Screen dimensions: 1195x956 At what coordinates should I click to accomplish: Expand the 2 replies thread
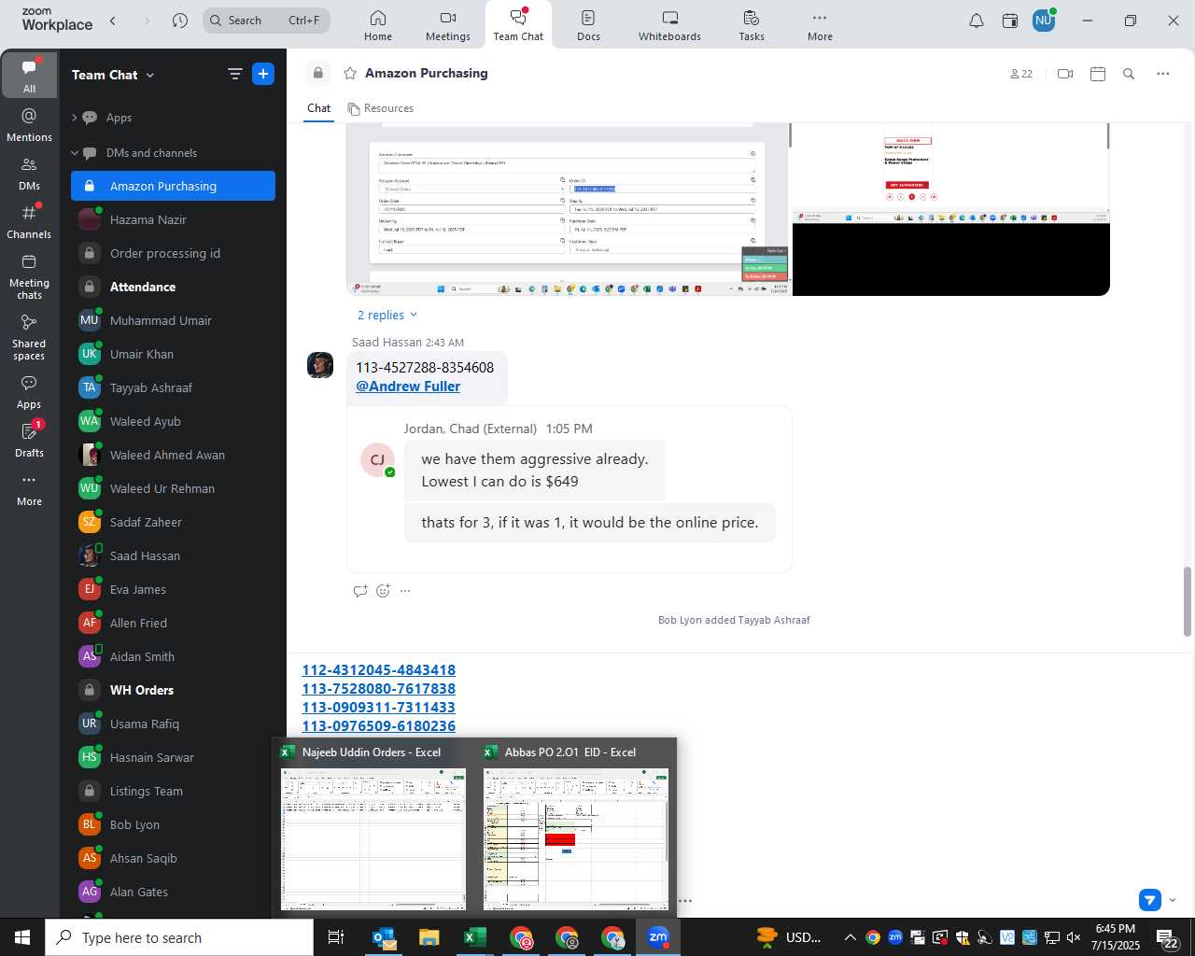pos(387,316)
